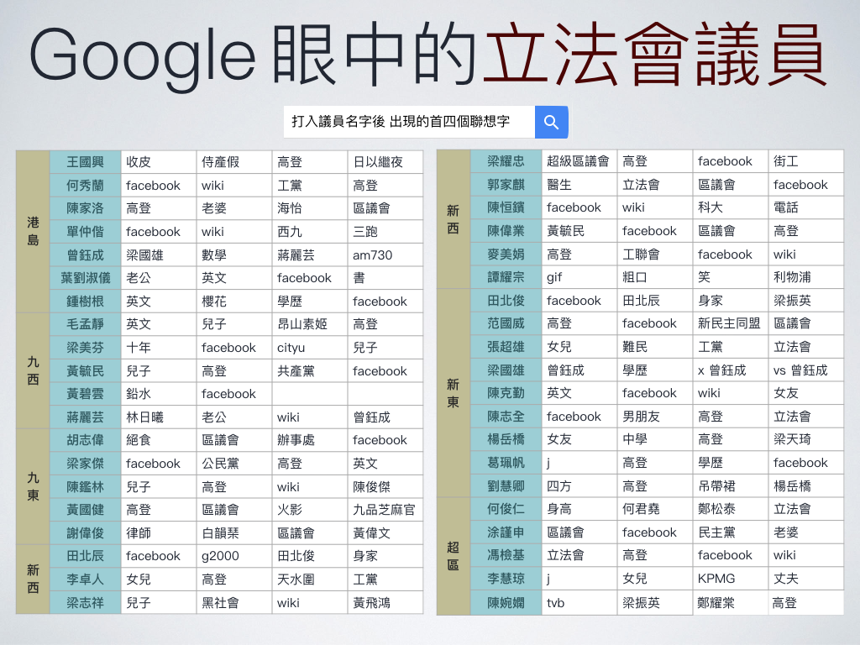
Task: Select the name cell 梁志祥
Action: 85,603
